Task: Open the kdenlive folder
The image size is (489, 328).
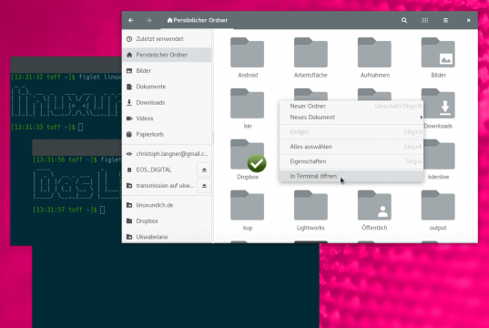Action: pyautogui.click(x=438, y=159)
